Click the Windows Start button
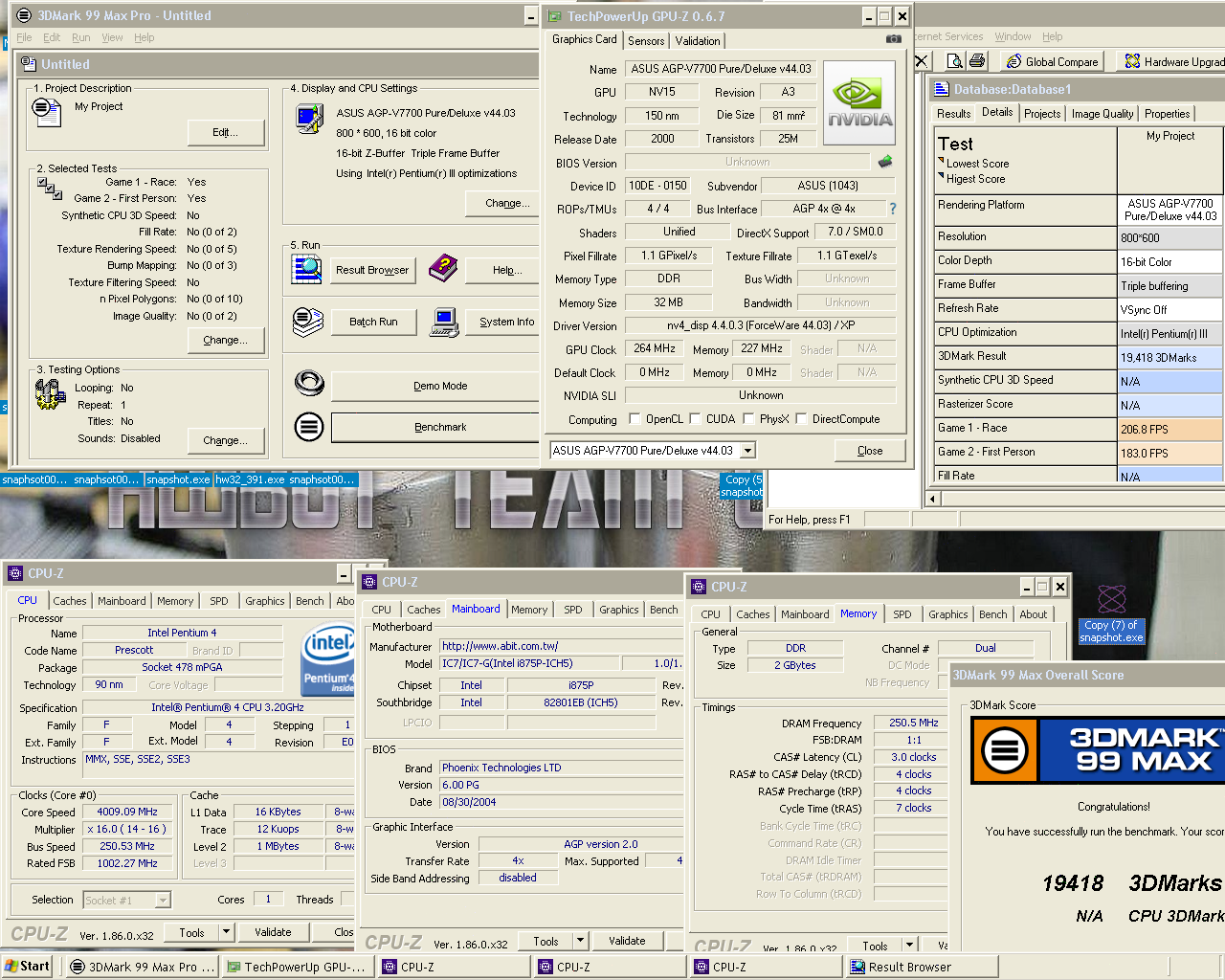The width and height of the screenshot is (1225, 980). (27, 967)
